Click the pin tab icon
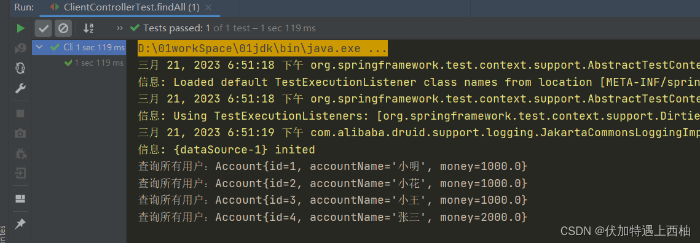Viewport: 700px width, 243px height. tap(20, 224)
